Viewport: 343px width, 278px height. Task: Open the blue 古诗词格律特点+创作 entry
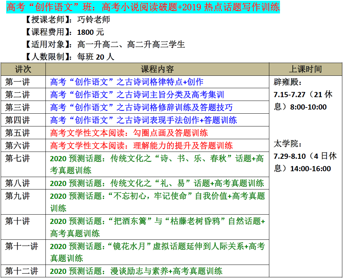pyautogui.click(x=127, y=82)
